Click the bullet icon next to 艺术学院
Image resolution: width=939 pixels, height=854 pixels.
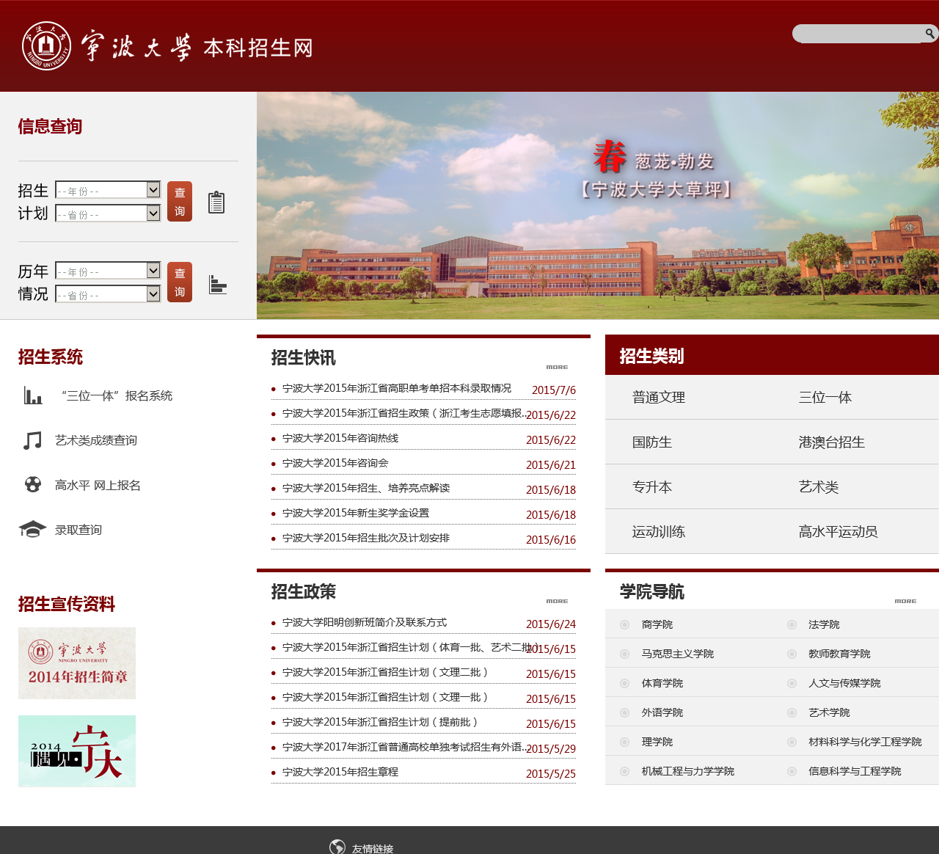pyautogui.click(x=792, y=712)
